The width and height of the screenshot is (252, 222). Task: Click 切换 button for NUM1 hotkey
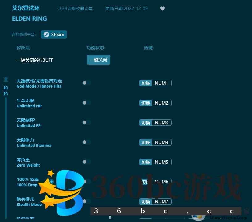[146, 83]
